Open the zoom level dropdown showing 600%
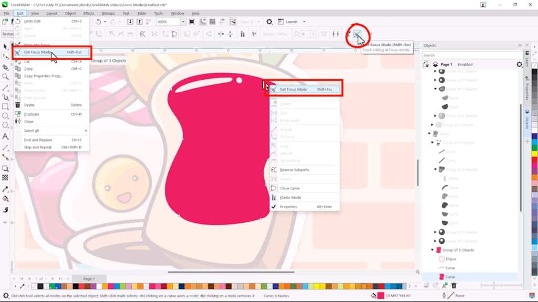This screenshot has width=538, height=302. coord(182,22)
